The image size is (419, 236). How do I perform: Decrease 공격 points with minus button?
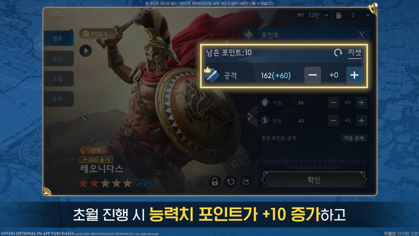313,75
